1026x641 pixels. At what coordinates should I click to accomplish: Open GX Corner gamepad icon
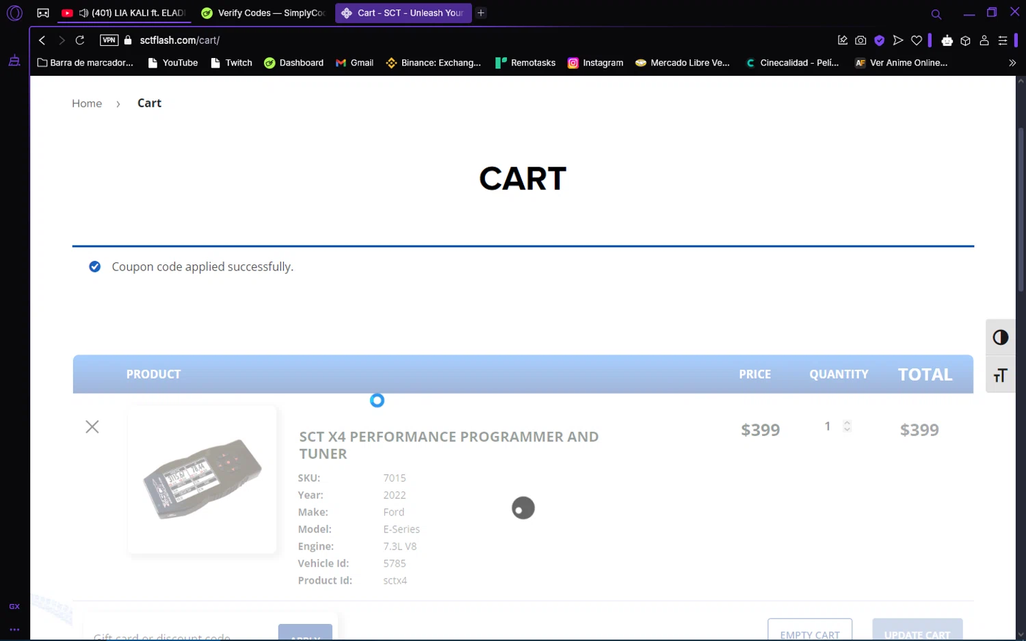coord(43,13)
